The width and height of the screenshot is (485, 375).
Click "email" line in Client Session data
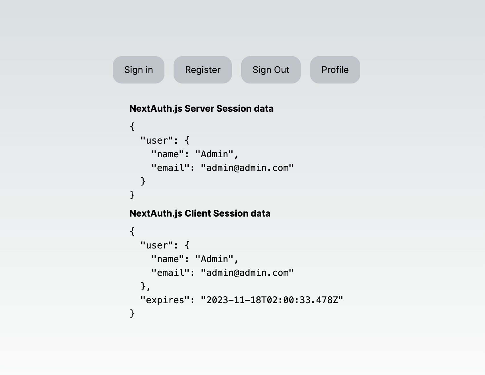[223, 273]
